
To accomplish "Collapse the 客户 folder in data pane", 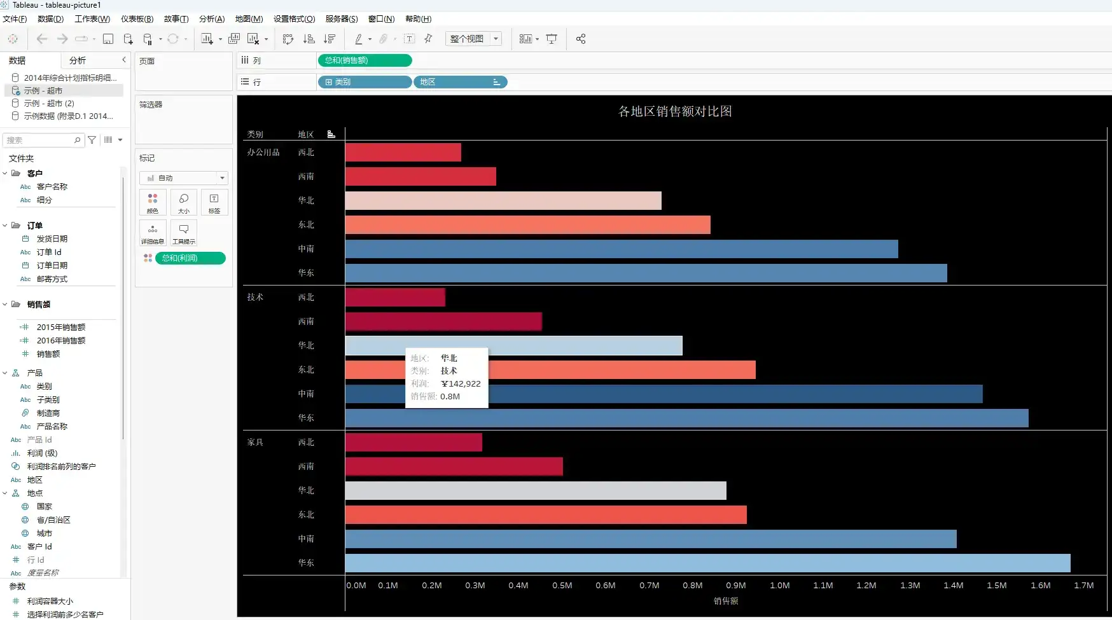I will [5, 174].
